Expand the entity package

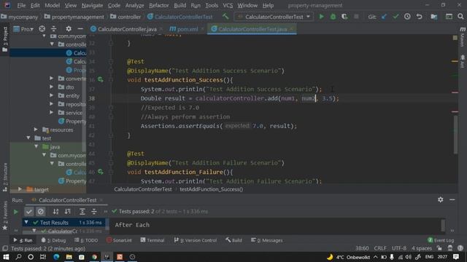point(52,95)
